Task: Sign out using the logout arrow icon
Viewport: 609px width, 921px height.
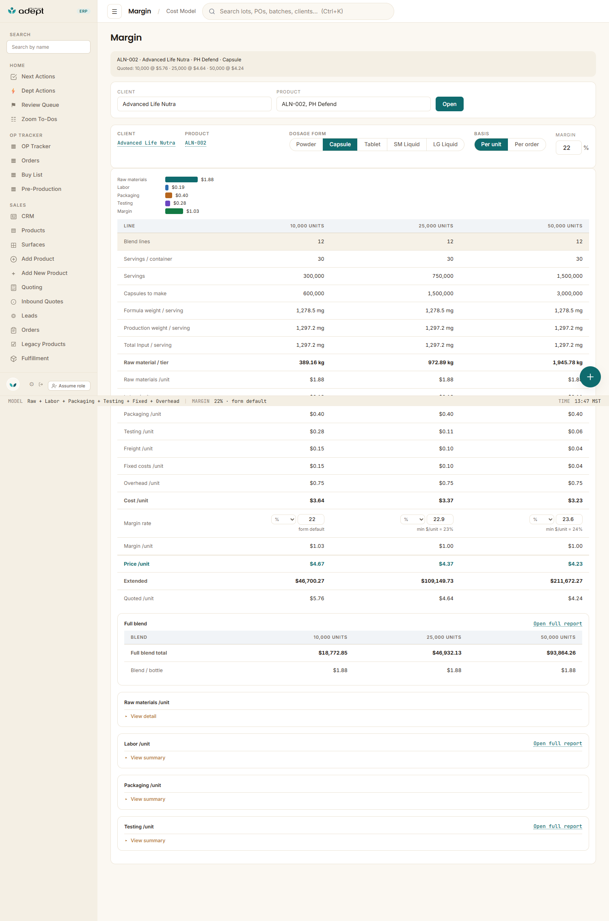Action: (x=41, y=384)
